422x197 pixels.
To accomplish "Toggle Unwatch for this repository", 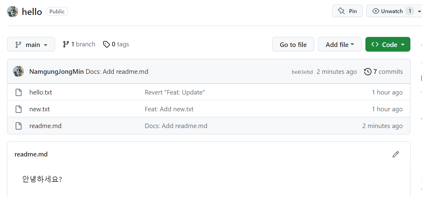I will 388,11.
